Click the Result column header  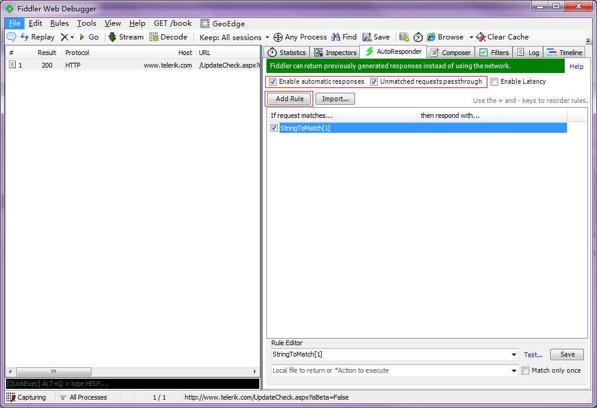[47, 53]
